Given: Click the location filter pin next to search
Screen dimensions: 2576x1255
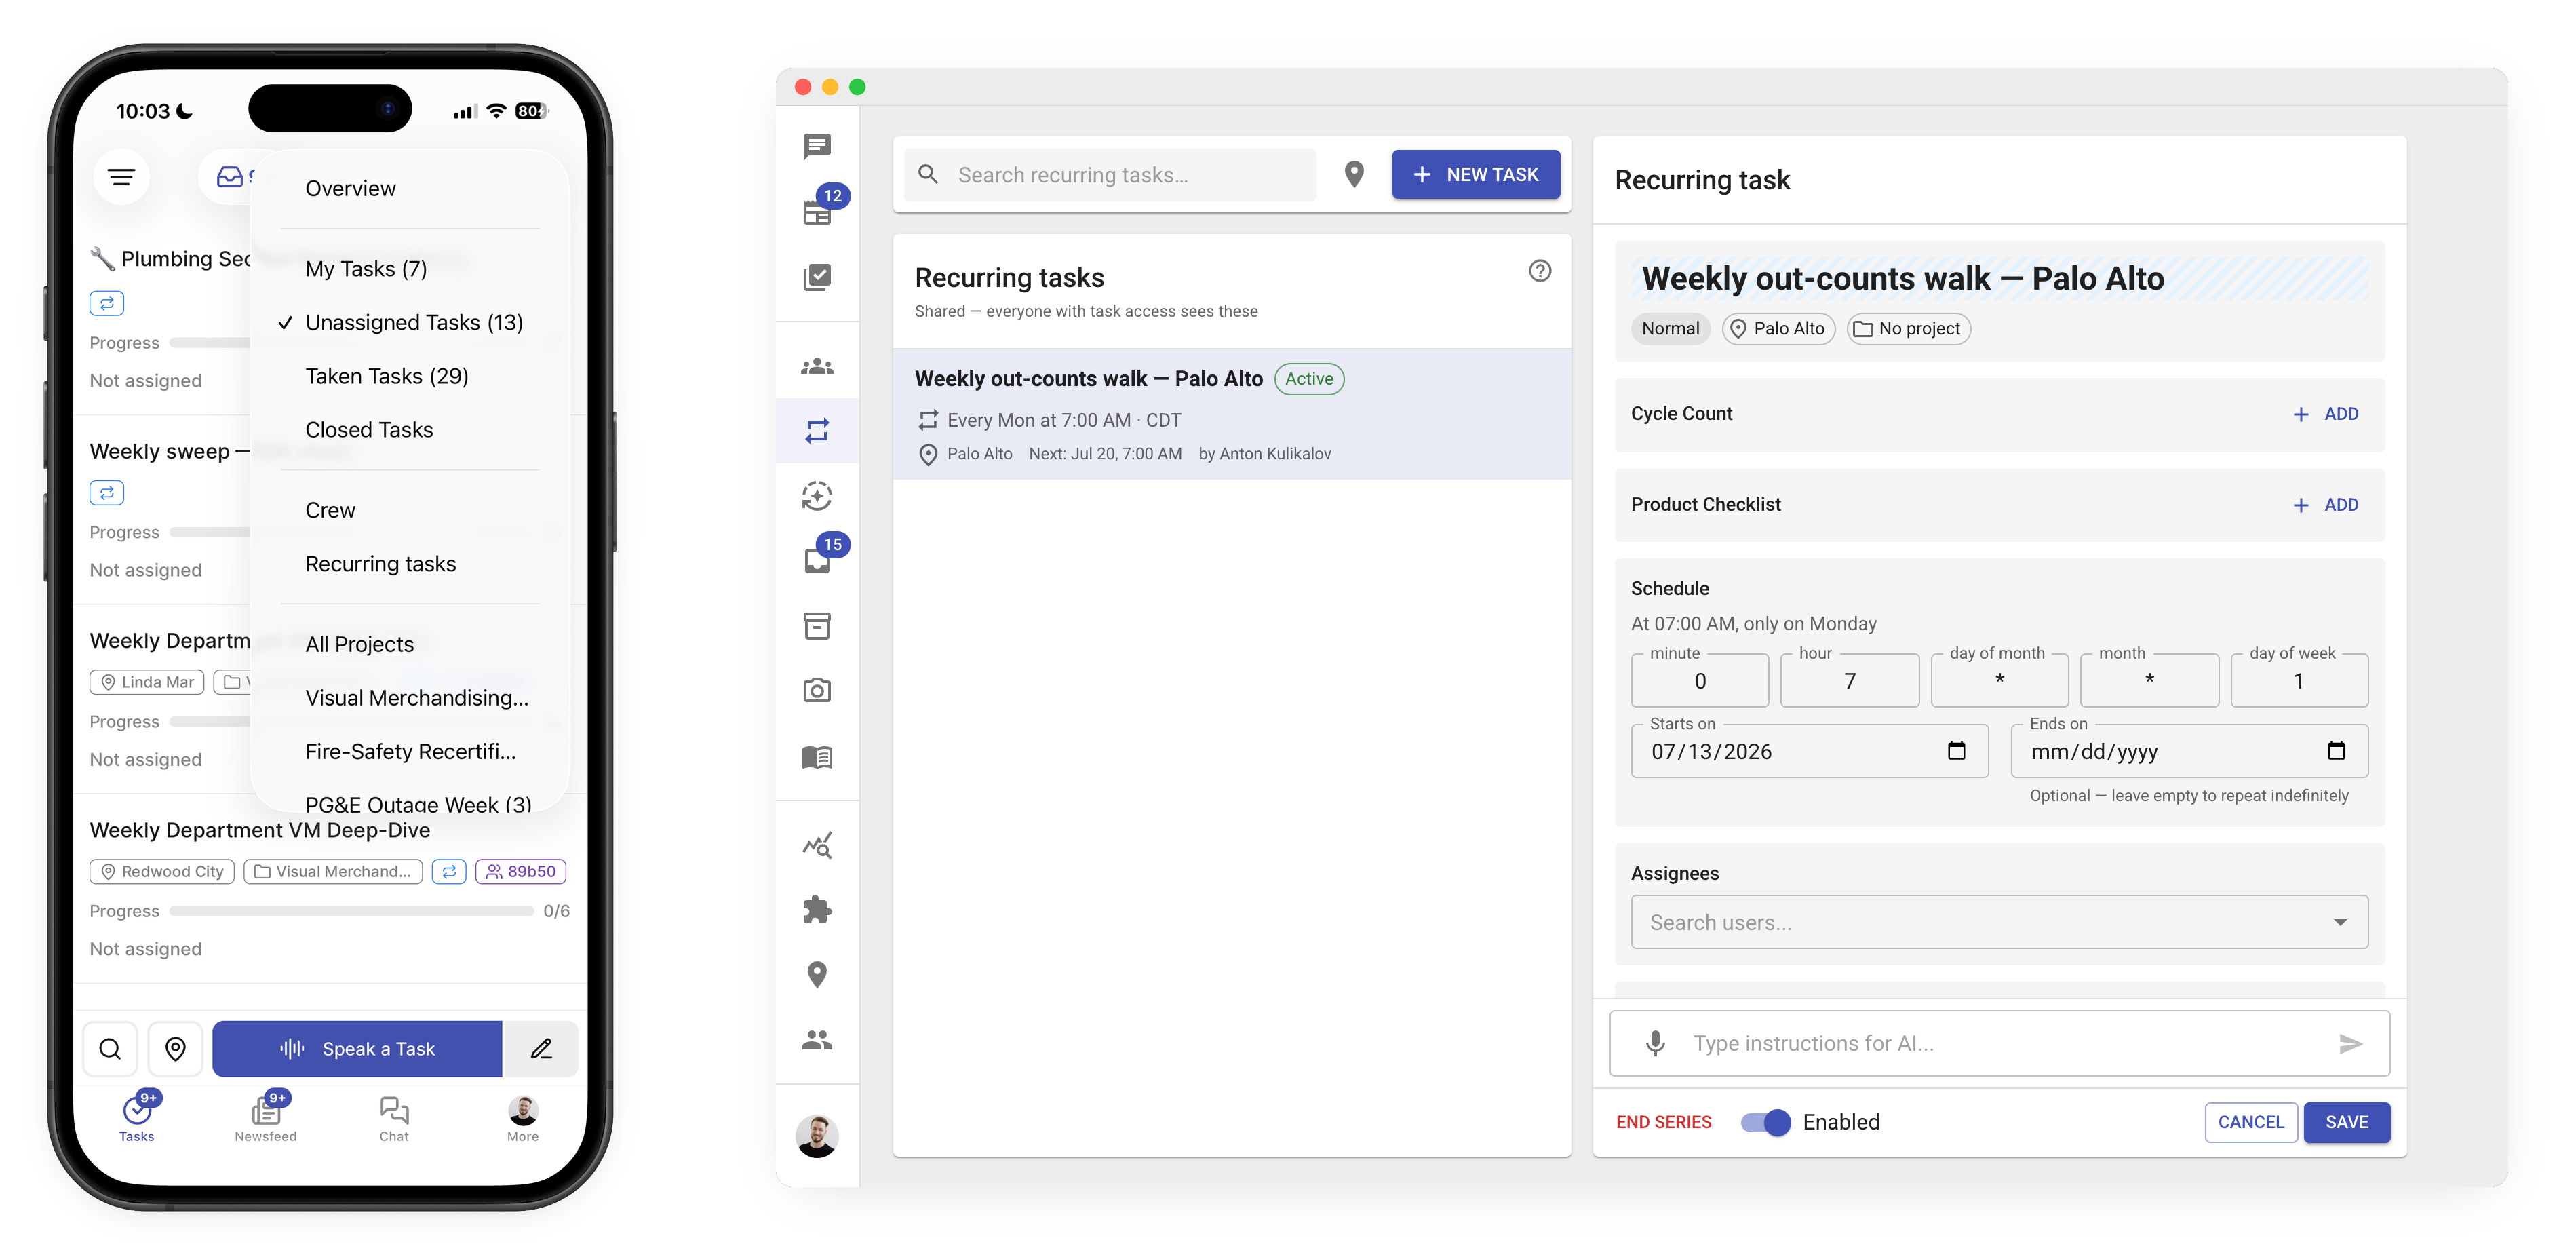Looking at the screenshot, I should point(1354,174).
